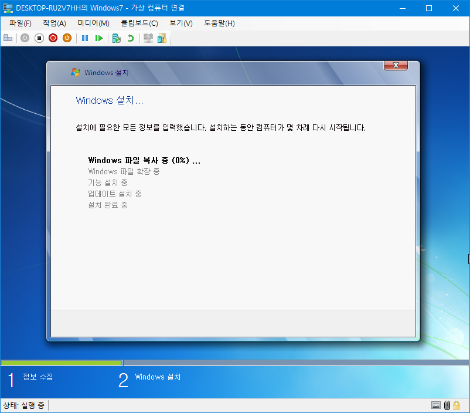Send Ctrl+Alt+Delete via keyboard toolbar icon
This screenshot has width=470, height=413.
(8, 38)
